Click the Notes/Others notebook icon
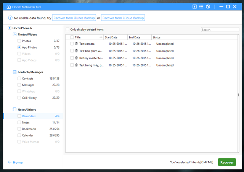This screenshot has height=172, width=244. coord(14,109)
